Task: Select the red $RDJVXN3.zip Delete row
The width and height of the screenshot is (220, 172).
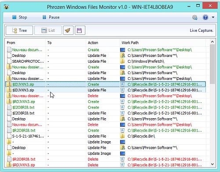Action: (105, 165)
